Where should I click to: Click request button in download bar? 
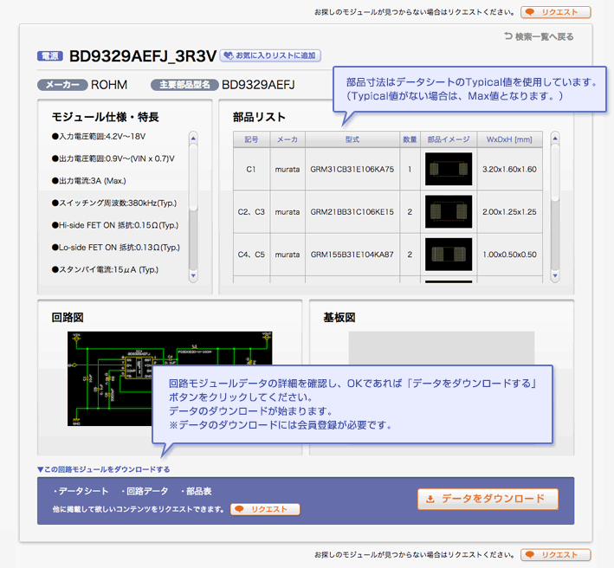[265, 509]
